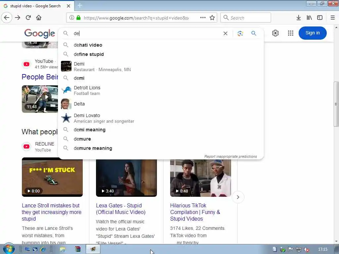Click the Google search text field
This screenshot has width=339, height=254.
point(147,33)
